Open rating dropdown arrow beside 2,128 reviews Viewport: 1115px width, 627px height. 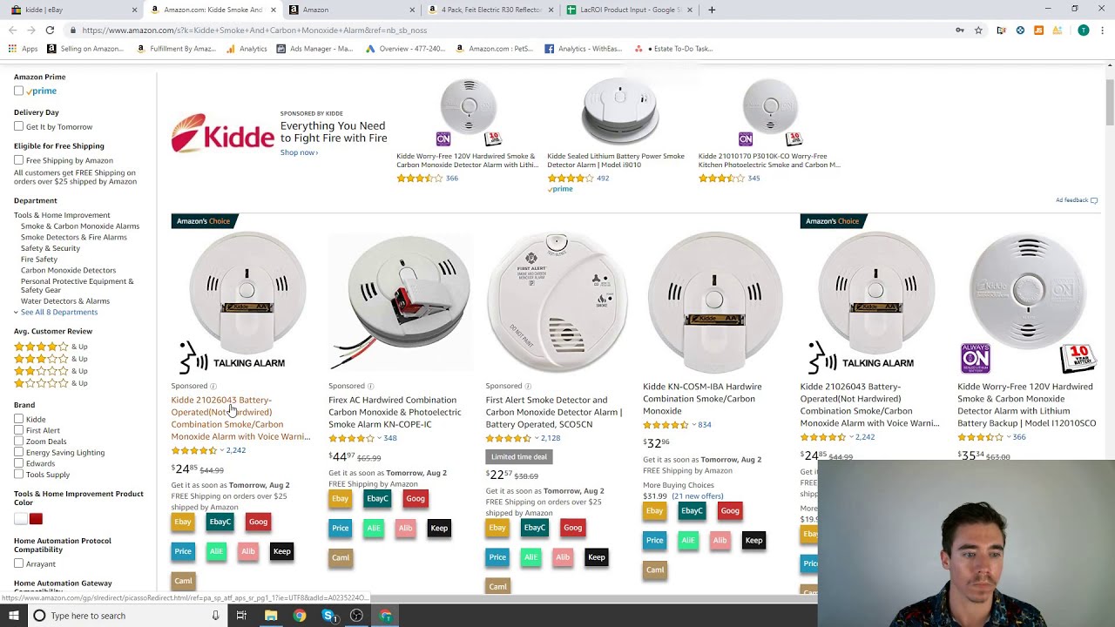tap(536, 438)
